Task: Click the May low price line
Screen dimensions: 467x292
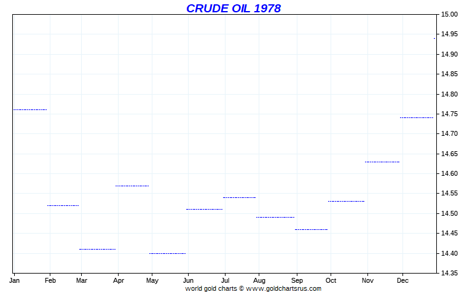Action: pos(167,253)
